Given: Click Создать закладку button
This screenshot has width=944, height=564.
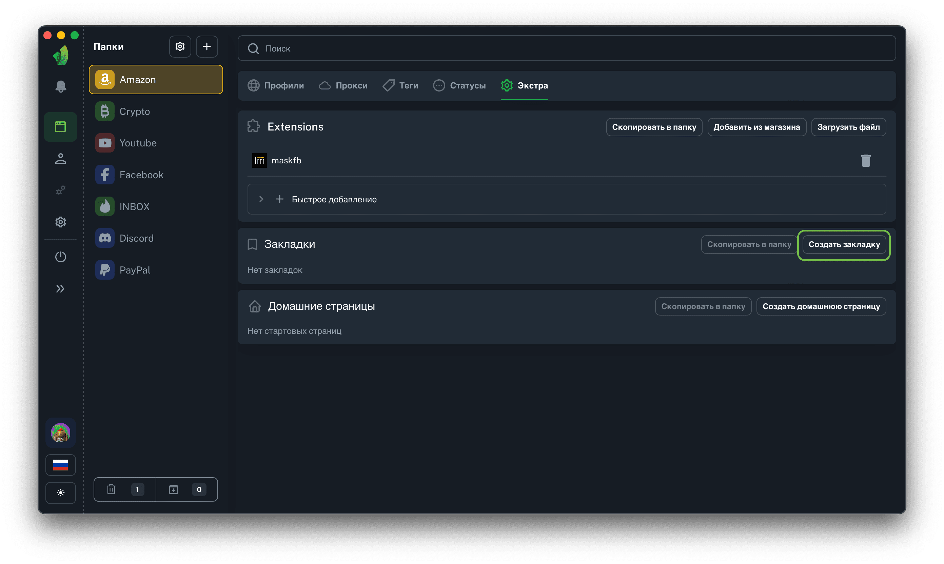Looking at the screenshot, I should pyautogui.click(x=844, y=244).
